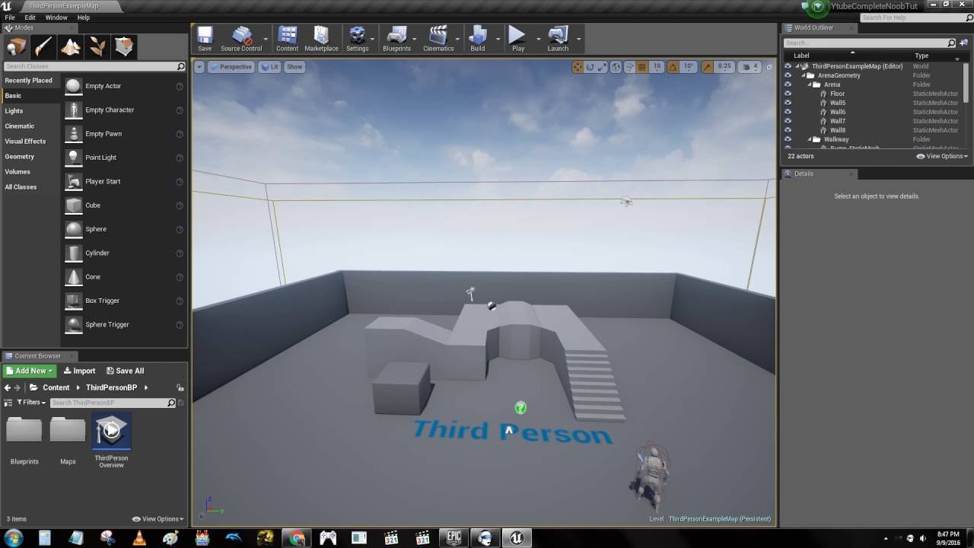
Task: Collapse the Walkway folder in the outliner
Action: pos(810,139)
